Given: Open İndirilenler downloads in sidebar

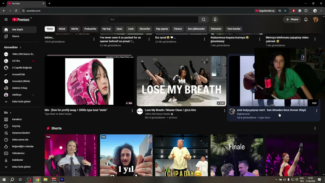Looking at the screenshot, I should (19, 160).
